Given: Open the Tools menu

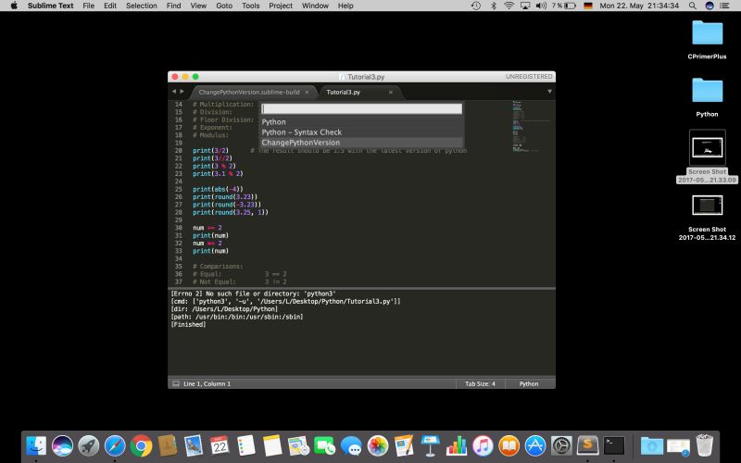Looking at the screenshot, I should pos(250,6).
